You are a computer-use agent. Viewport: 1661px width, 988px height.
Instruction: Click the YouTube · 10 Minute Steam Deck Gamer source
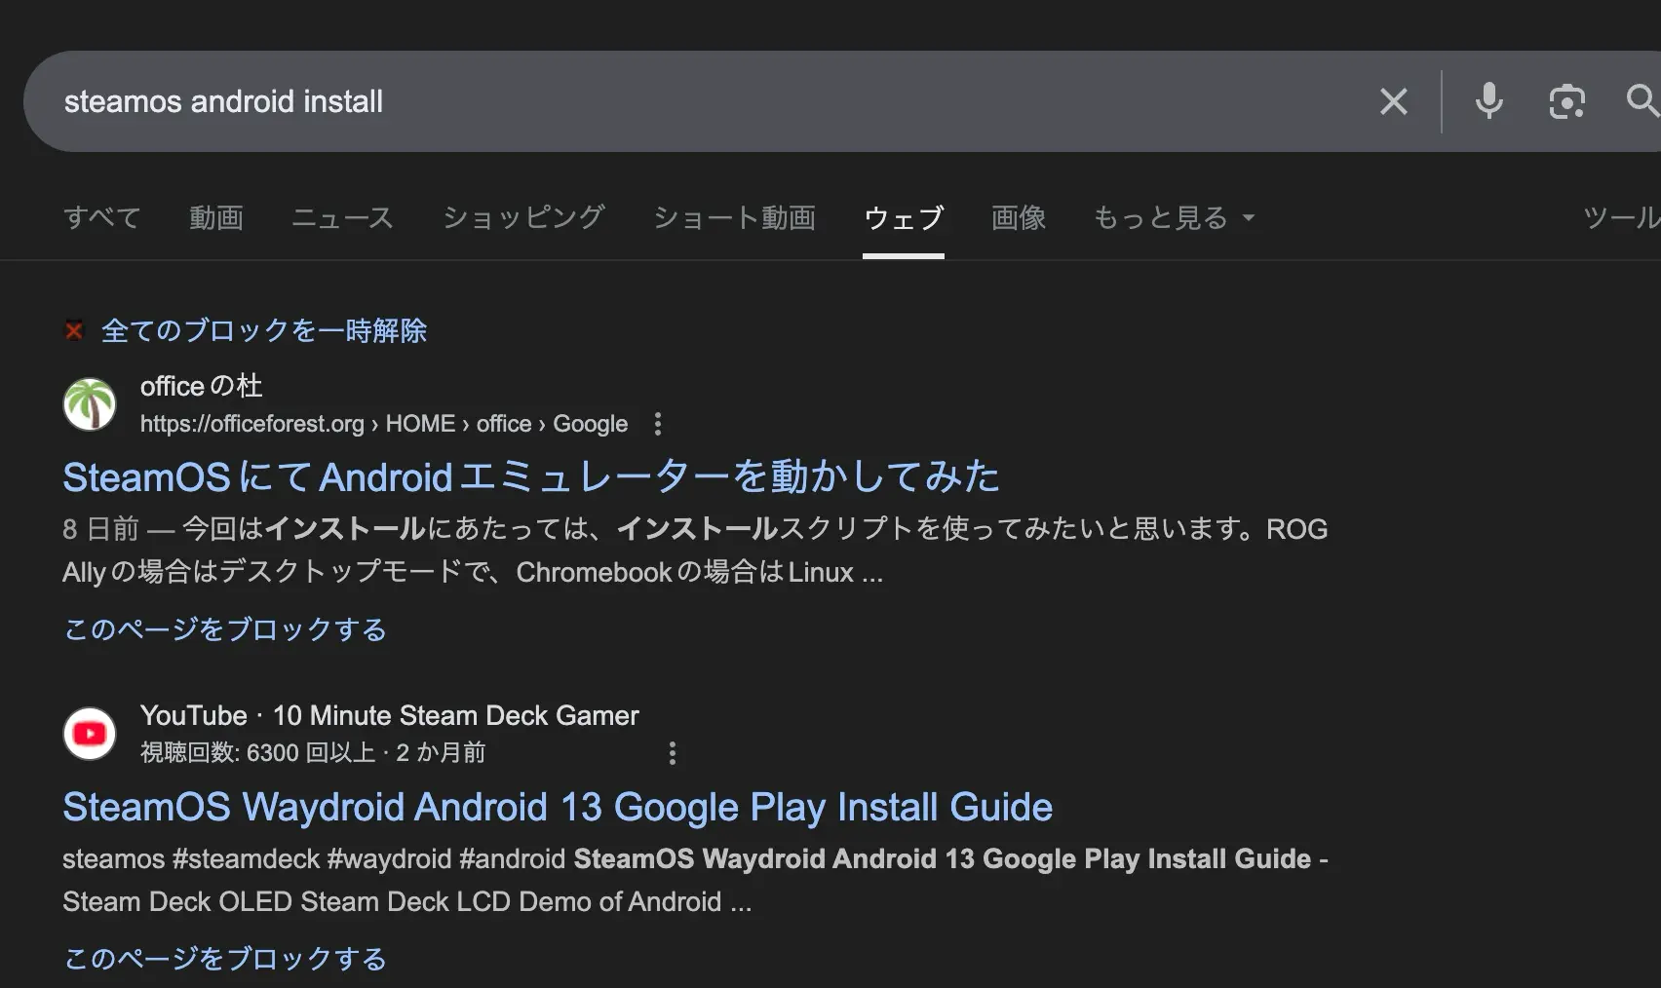coord(390,716)
